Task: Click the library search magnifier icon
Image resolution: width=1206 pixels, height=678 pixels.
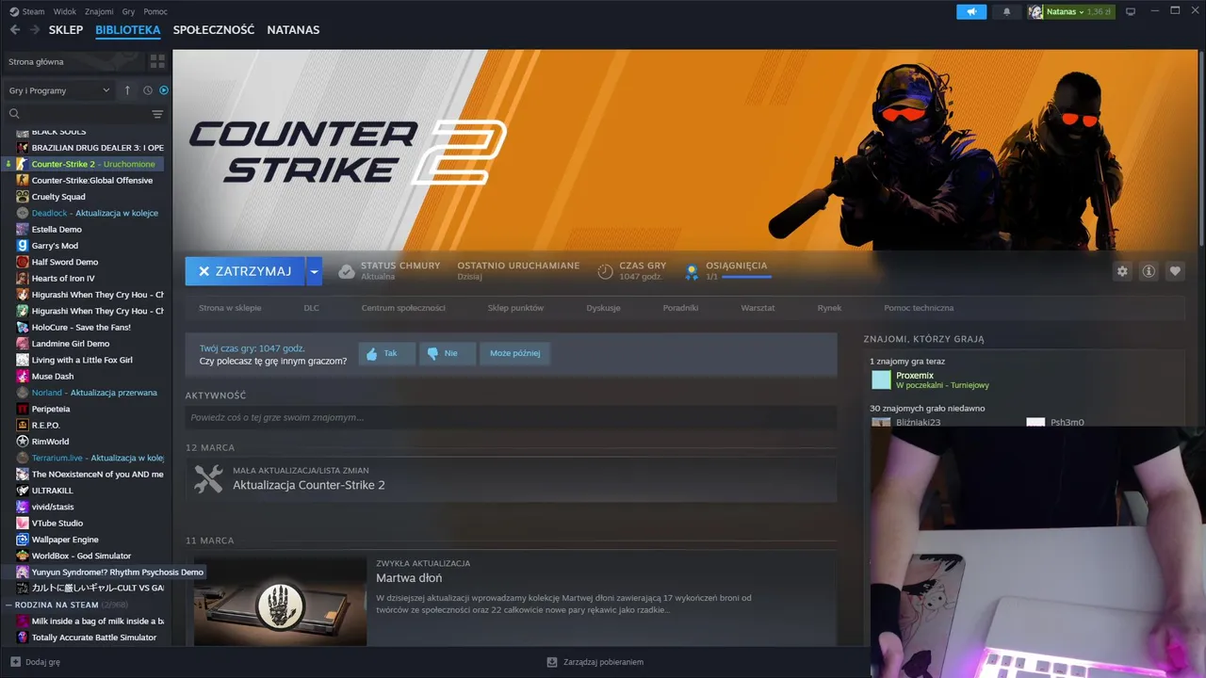Action: point(14,114)
